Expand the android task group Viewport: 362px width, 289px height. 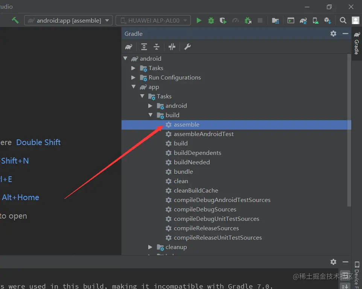(150, 106)
